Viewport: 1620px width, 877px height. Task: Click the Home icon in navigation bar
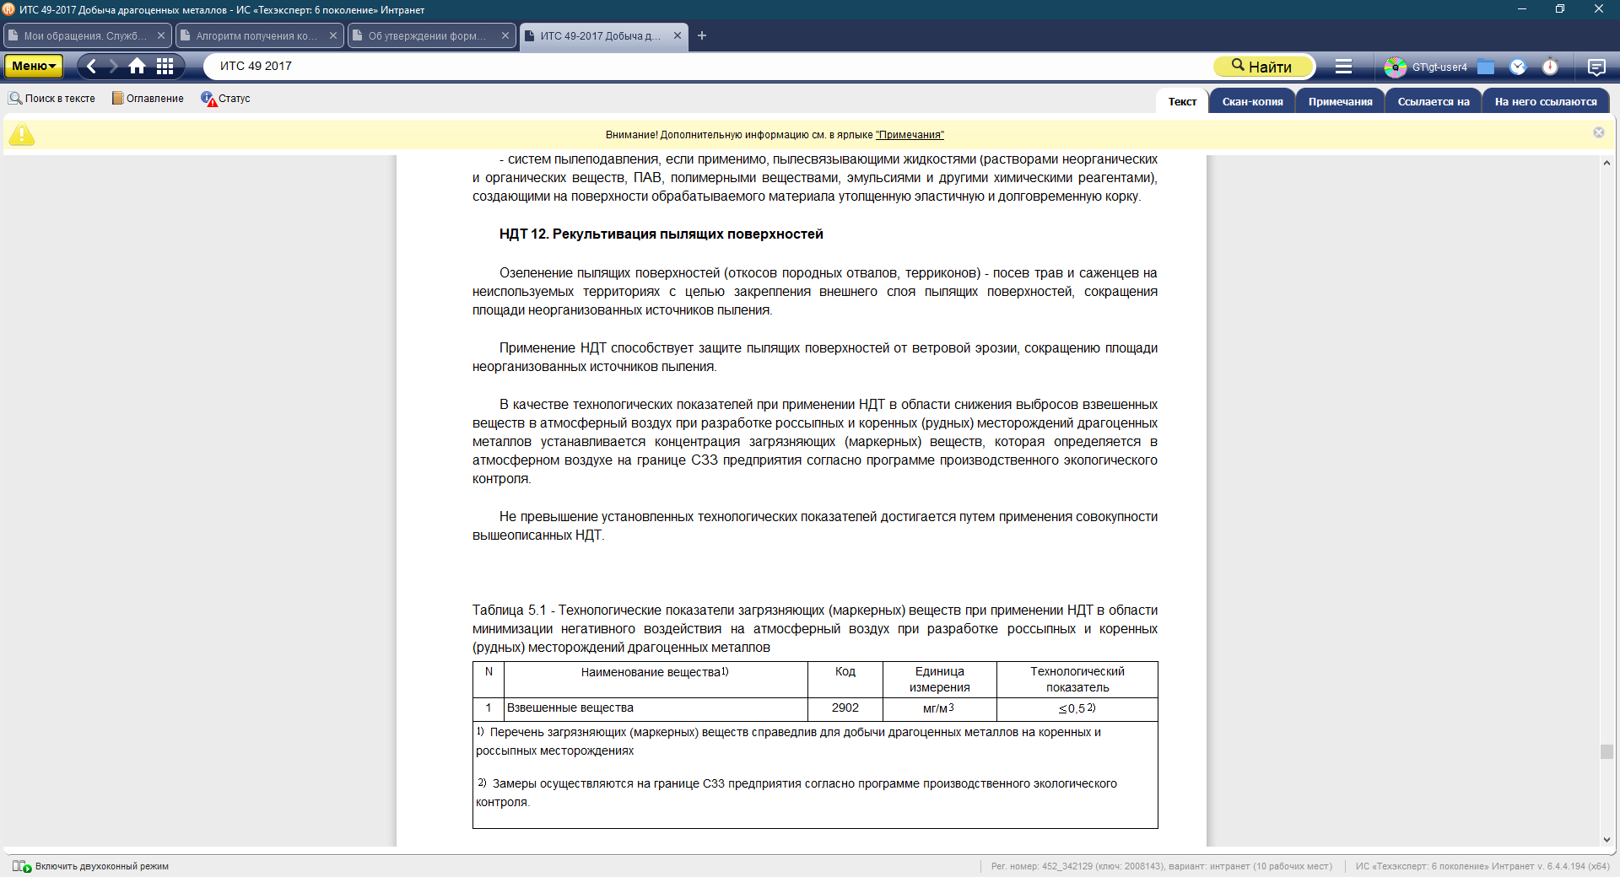tap(137, 66)
